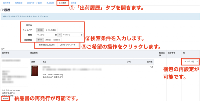Filter print status by 印刷済み
Image resolution: width=200 pixels, height=101 pixels.
tap(56, 39)
